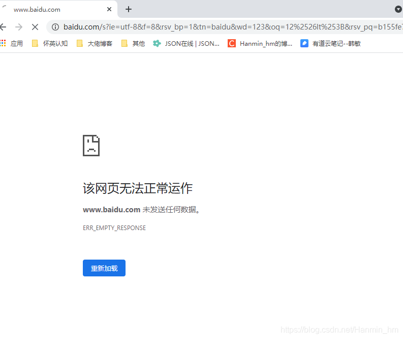Image resolution: width=403 pixels, height=339 pixels.
Task: Open the profile dropdown at top right
Action: pos(398,9)
